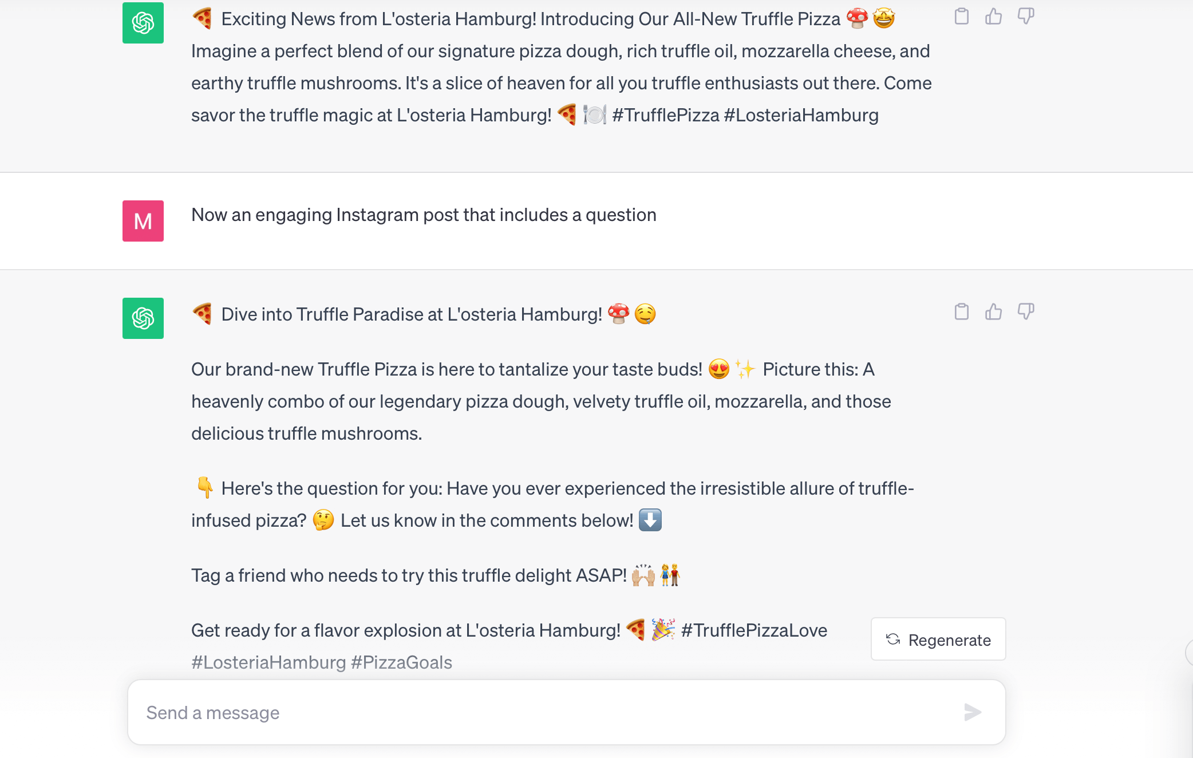The image size is (1193, 758).
Task: Give thumbs up to the Truffle Pizza announcement
Action: (994, 17)
